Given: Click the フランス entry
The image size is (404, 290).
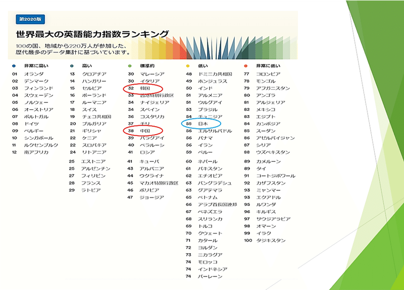Looking at the screenshot, I should pos(91,183).
